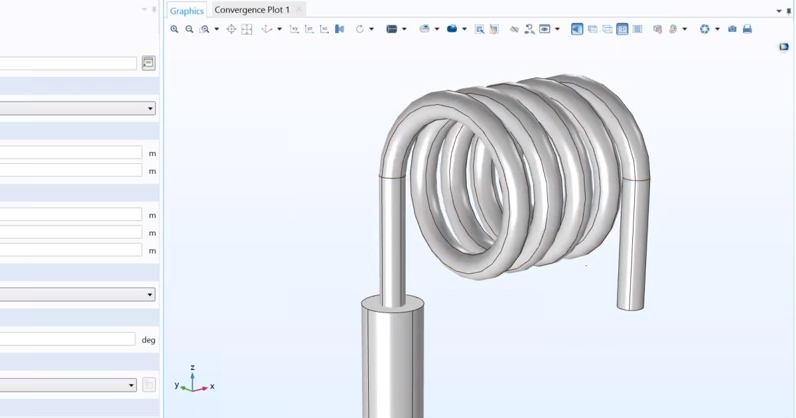This screenshot has height=418, width=796.
Task: Switch to the XZ view
Action: pyautogui.click(x=324, y=29)
